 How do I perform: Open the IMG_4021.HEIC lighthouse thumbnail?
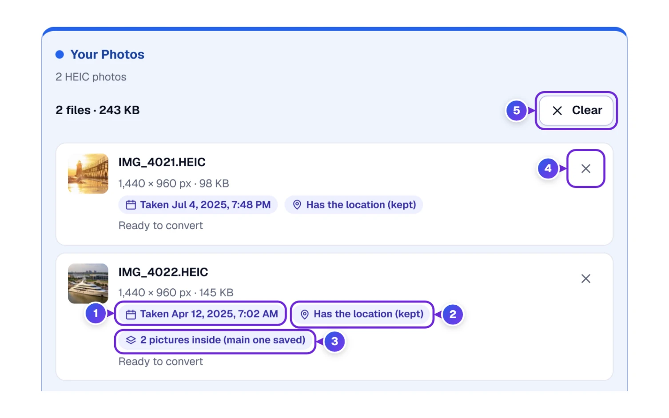88,174
